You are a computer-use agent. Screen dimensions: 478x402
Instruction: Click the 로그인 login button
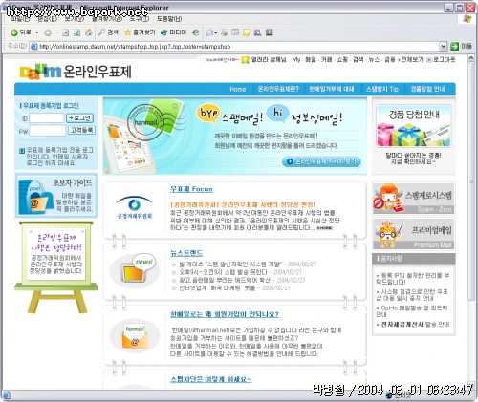(79, 118)
